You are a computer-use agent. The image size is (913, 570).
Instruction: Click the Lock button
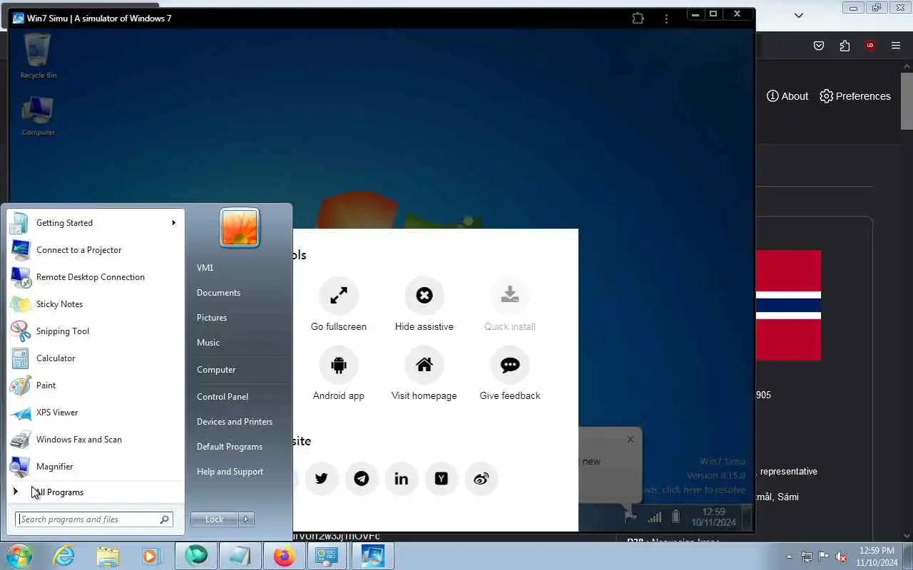pos(215,519)
